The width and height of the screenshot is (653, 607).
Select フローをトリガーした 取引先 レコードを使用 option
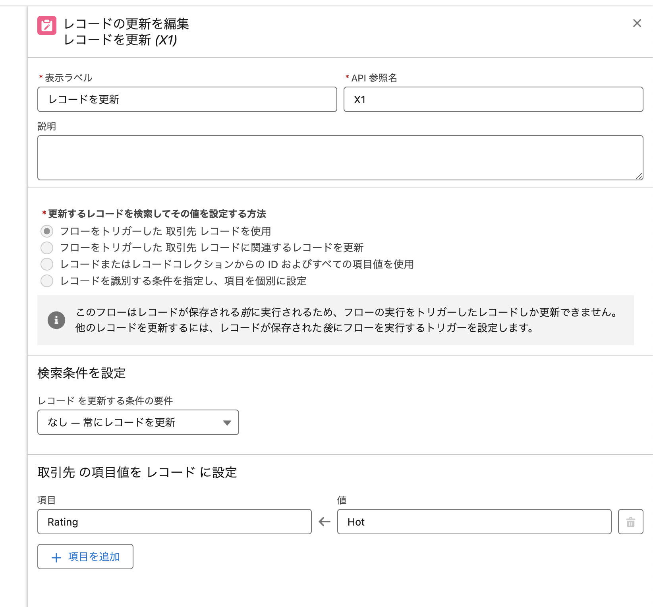[46, 231]
